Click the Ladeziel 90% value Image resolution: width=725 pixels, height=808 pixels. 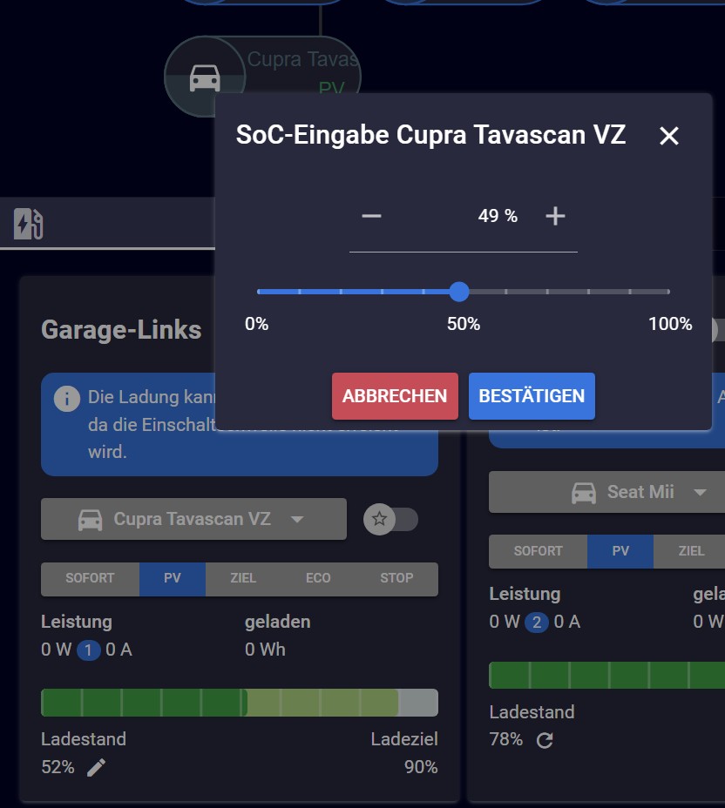(421, 767)
